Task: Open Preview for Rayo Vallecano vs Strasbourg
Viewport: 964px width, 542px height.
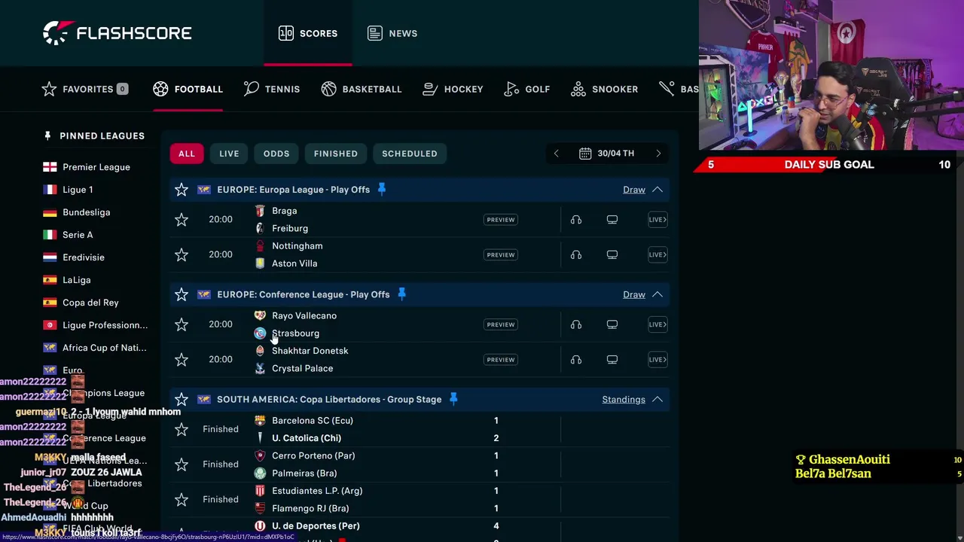Action: coord(501,324)
